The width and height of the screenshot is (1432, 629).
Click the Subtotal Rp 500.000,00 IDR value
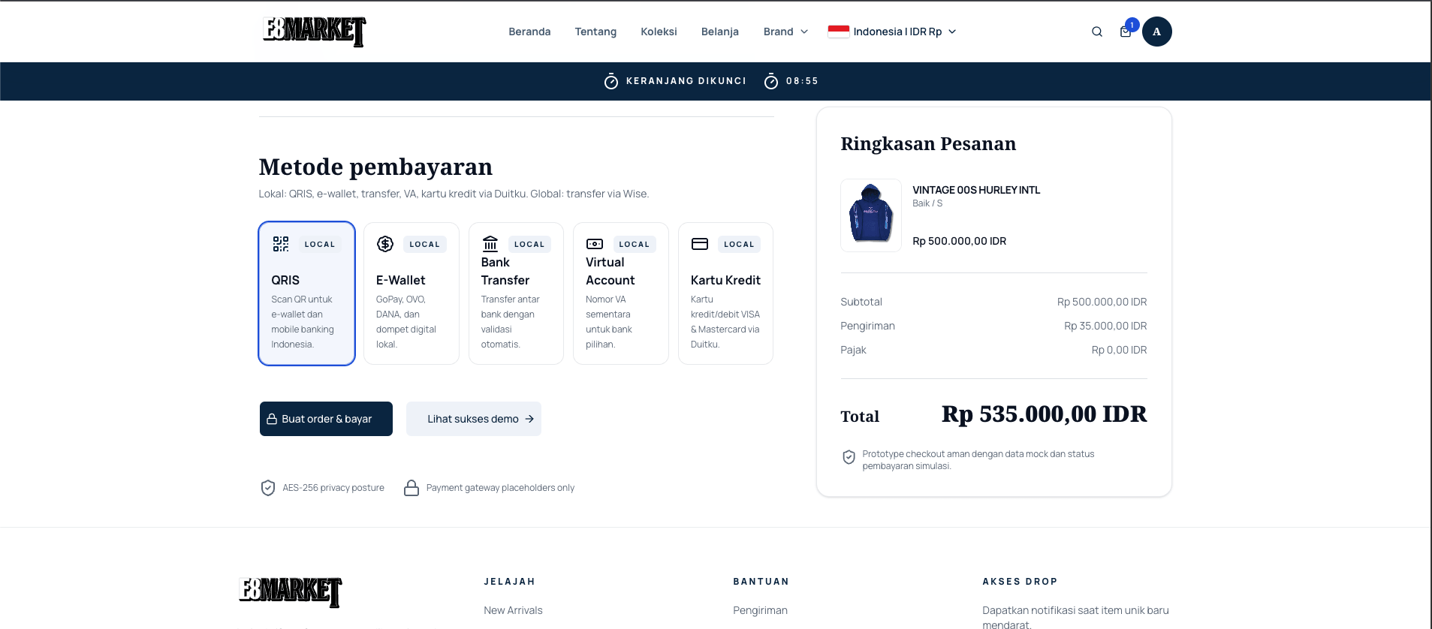tap(1102, 302)
